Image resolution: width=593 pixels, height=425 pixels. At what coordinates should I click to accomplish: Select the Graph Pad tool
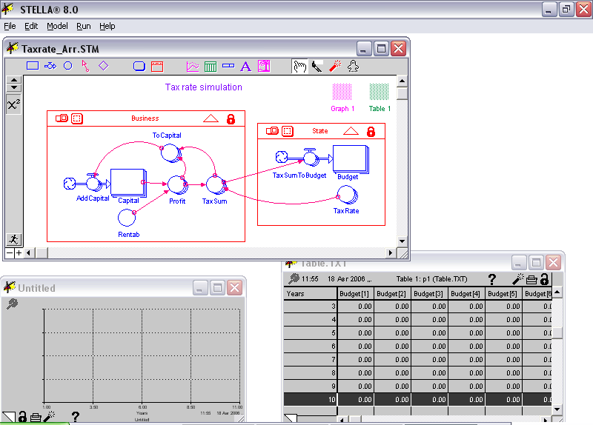193,67
